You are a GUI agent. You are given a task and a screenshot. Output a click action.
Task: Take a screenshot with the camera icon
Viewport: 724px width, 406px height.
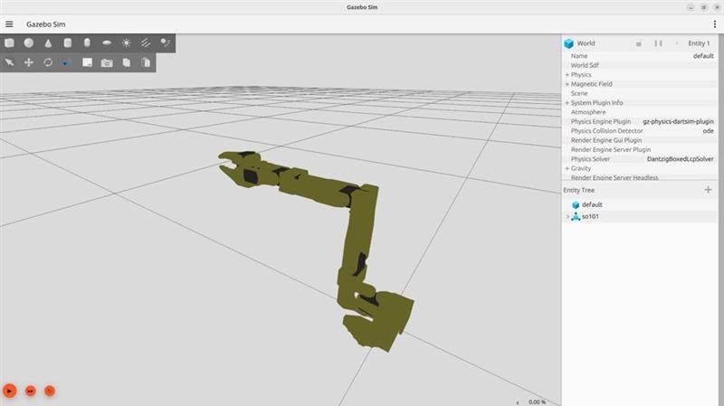pyautogui.click(x=107, y=62)
